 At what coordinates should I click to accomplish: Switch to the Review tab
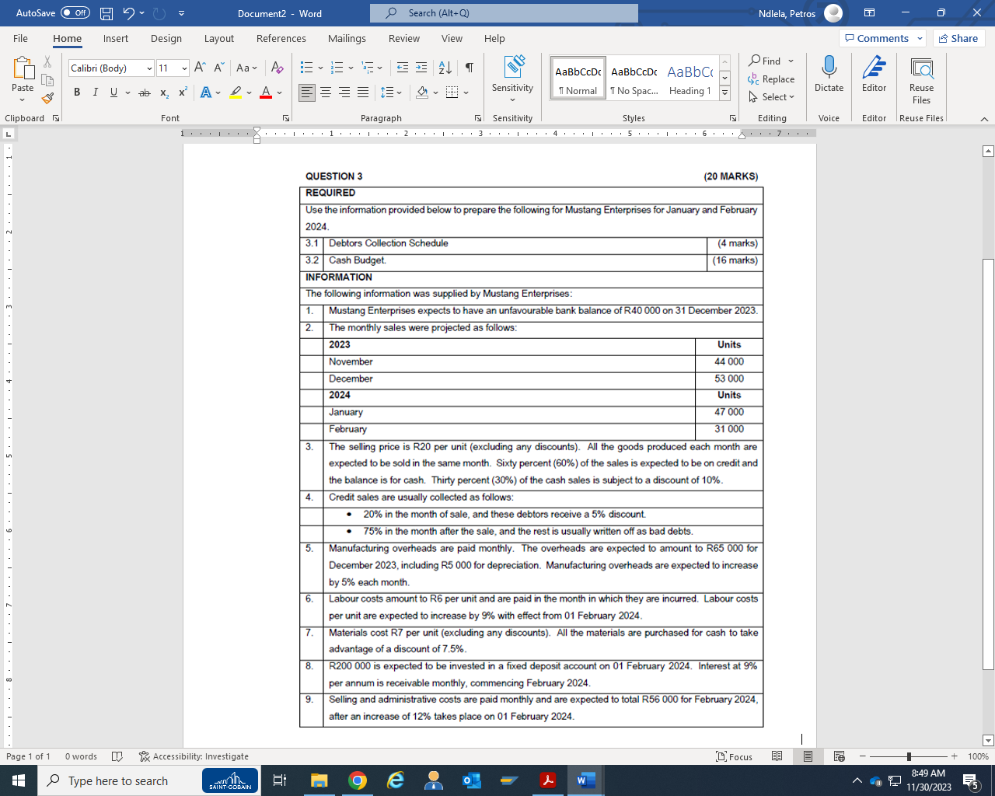pyautogui.click(x=404, y=38)
